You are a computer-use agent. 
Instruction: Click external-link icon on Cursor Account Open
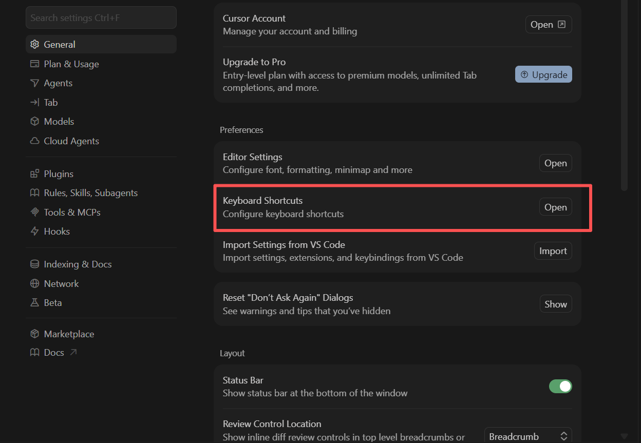561,25
